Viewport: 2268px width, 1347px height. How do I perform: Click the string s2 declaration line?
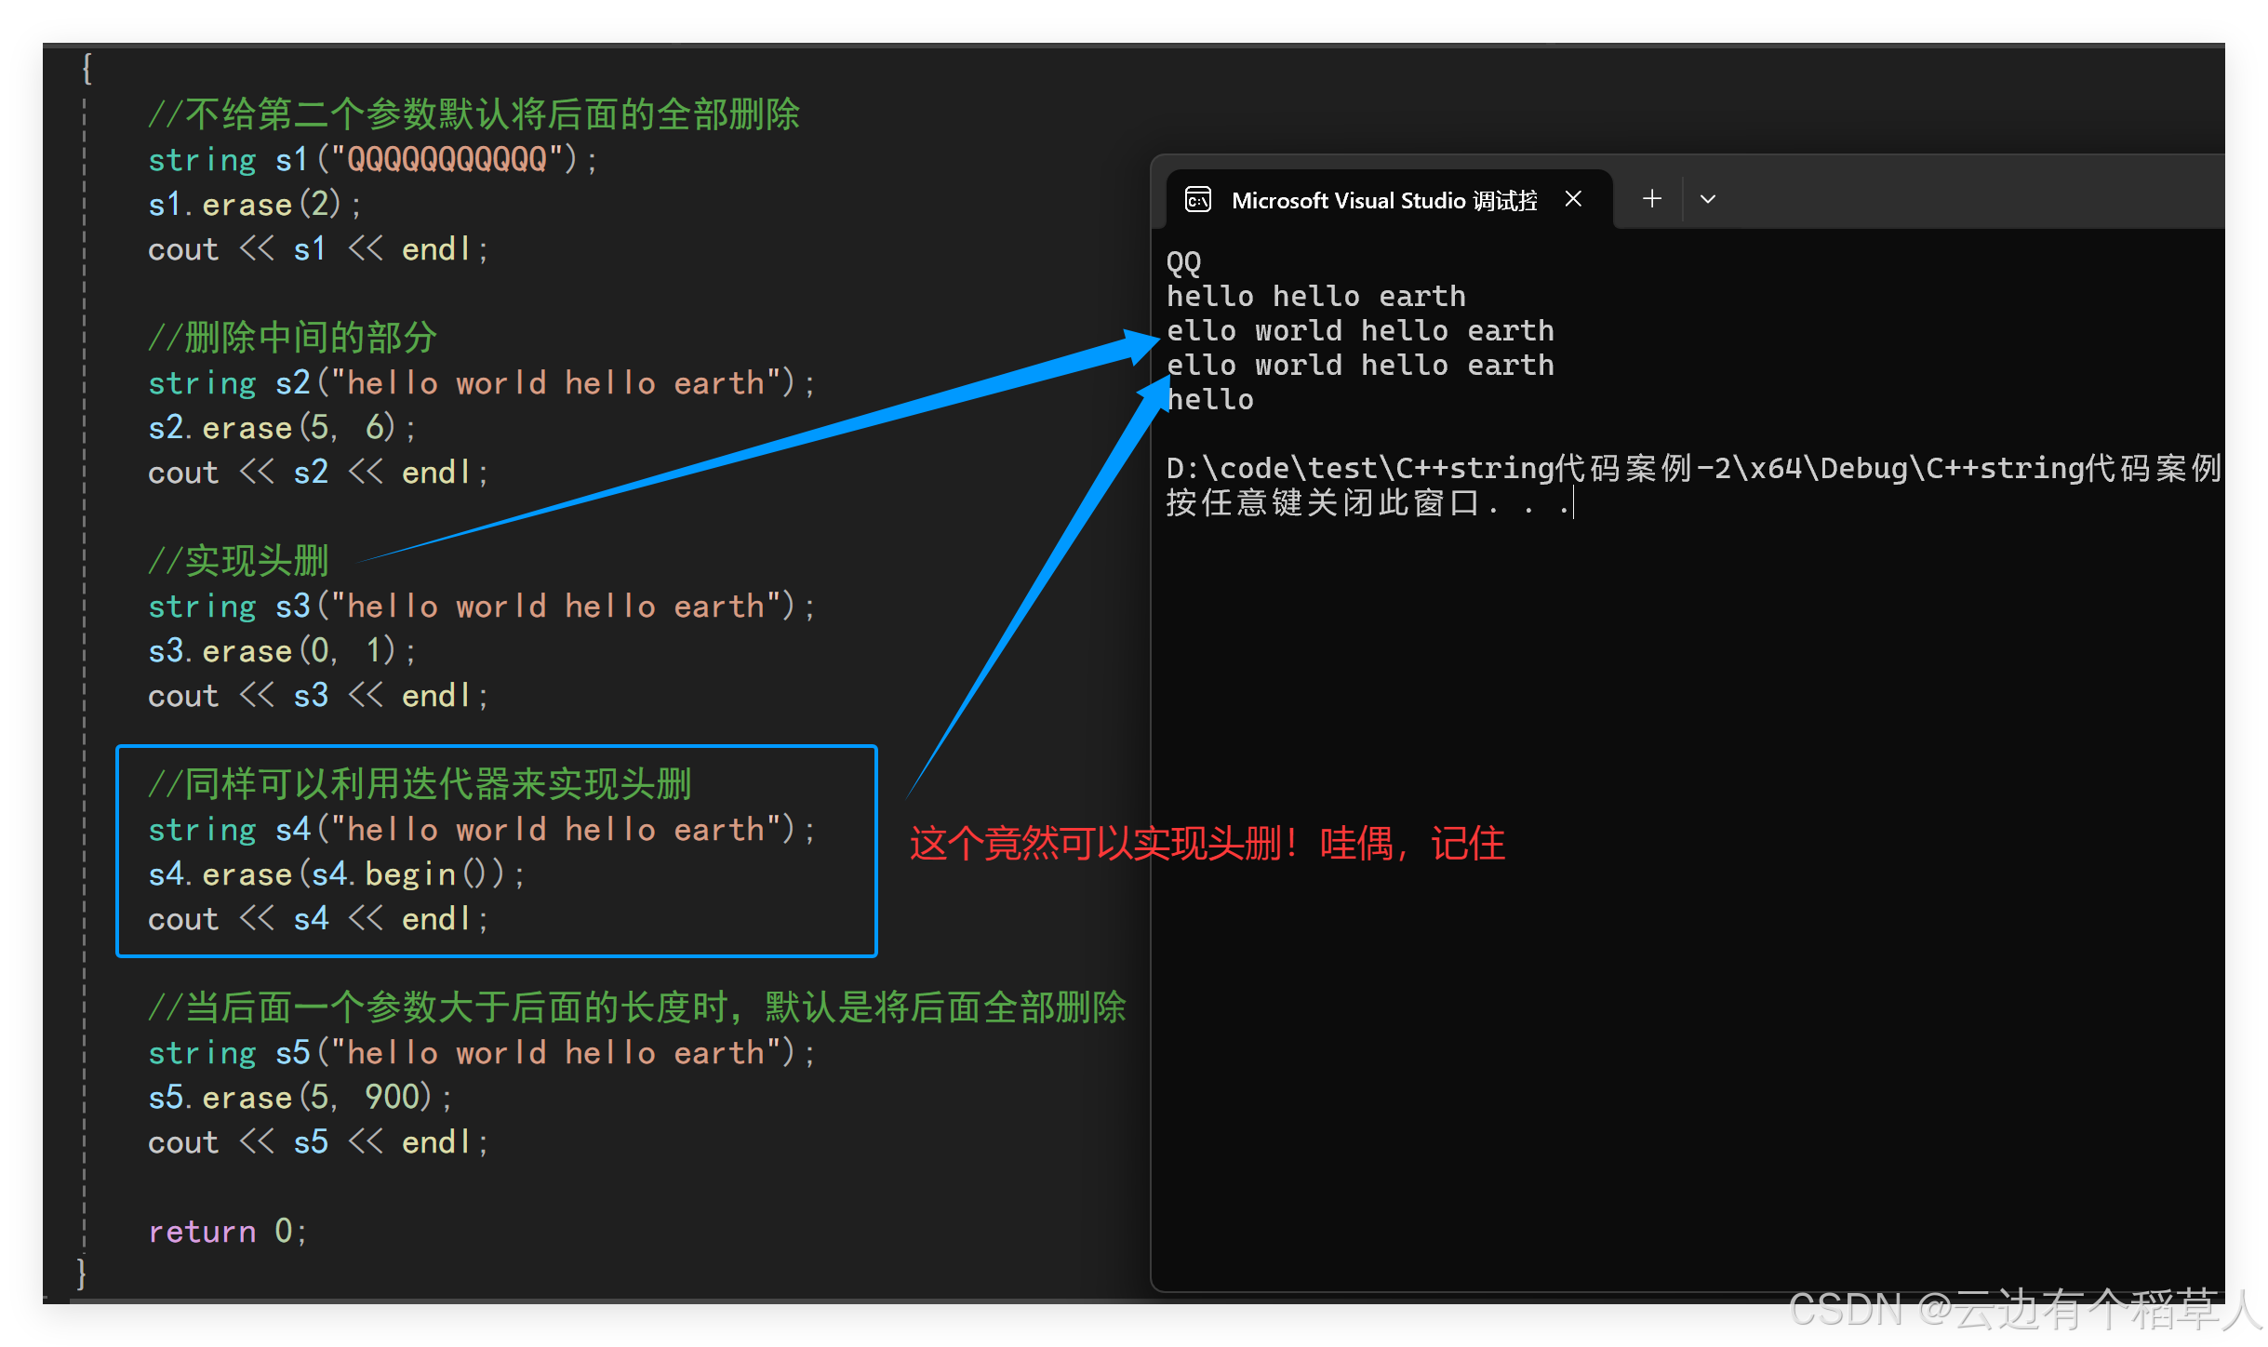(x=481, y=383)
